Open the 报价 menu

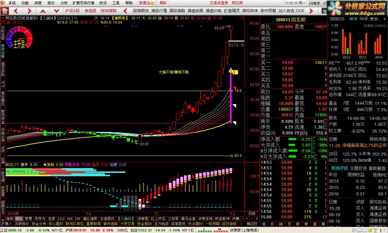tap(51, 3)
